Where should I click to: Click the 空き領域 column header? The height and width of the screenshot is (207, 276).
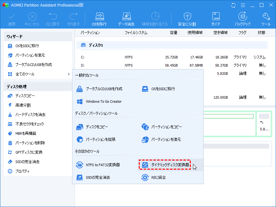(x=221, y=33)
